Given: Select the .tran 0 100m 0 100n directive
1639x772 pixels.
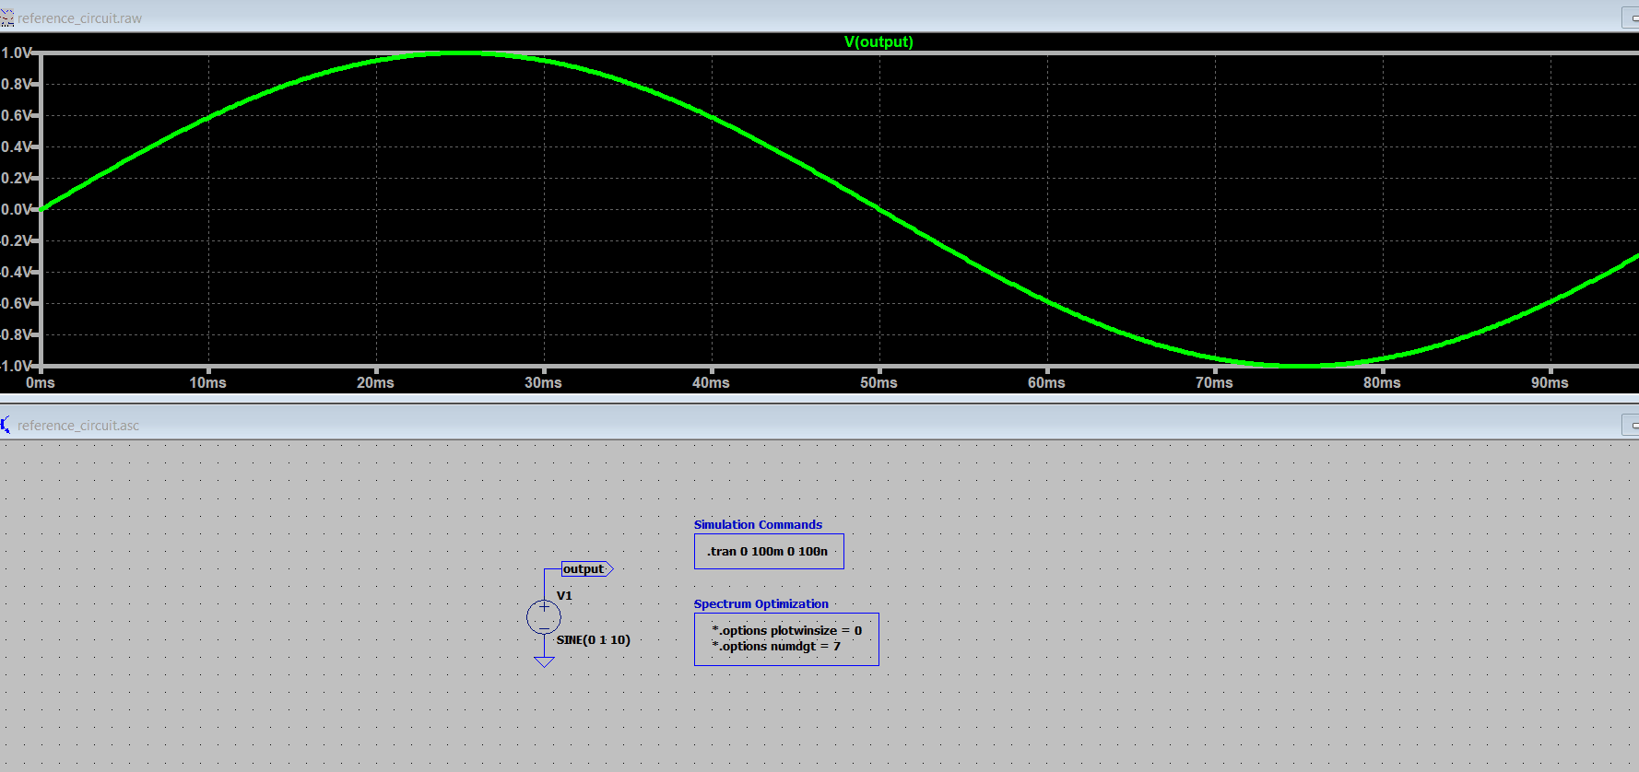Looking at the screenshot, I should [x=767, y=552].
